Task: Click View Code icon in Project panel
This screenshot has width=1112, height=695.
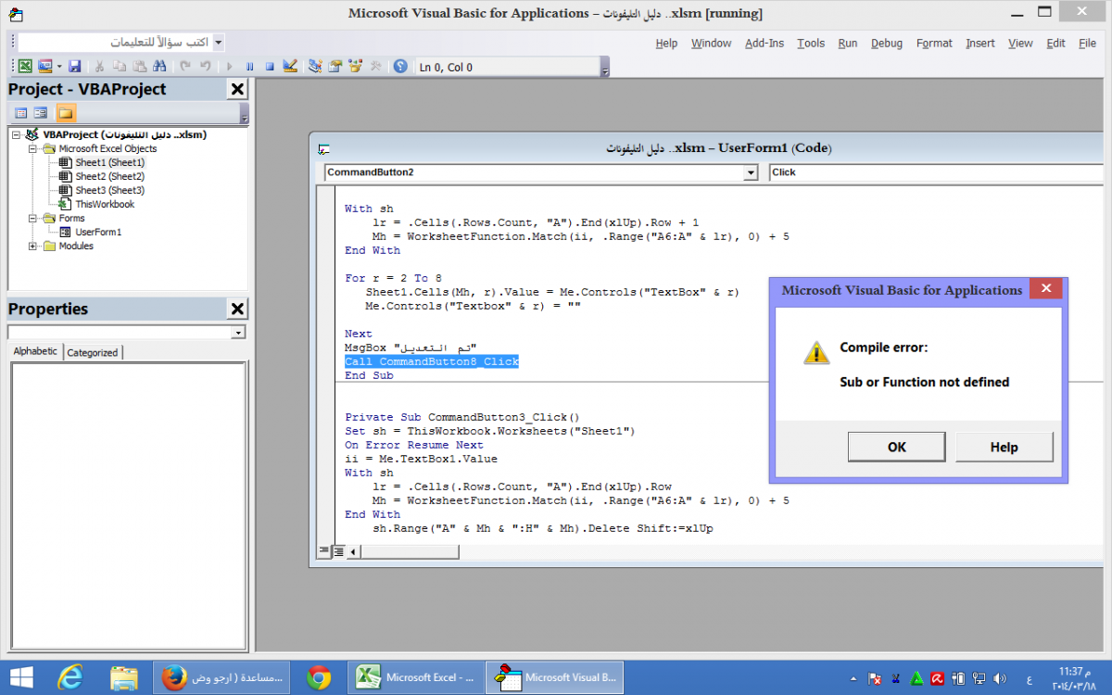Action: click(x=20, y=113)
